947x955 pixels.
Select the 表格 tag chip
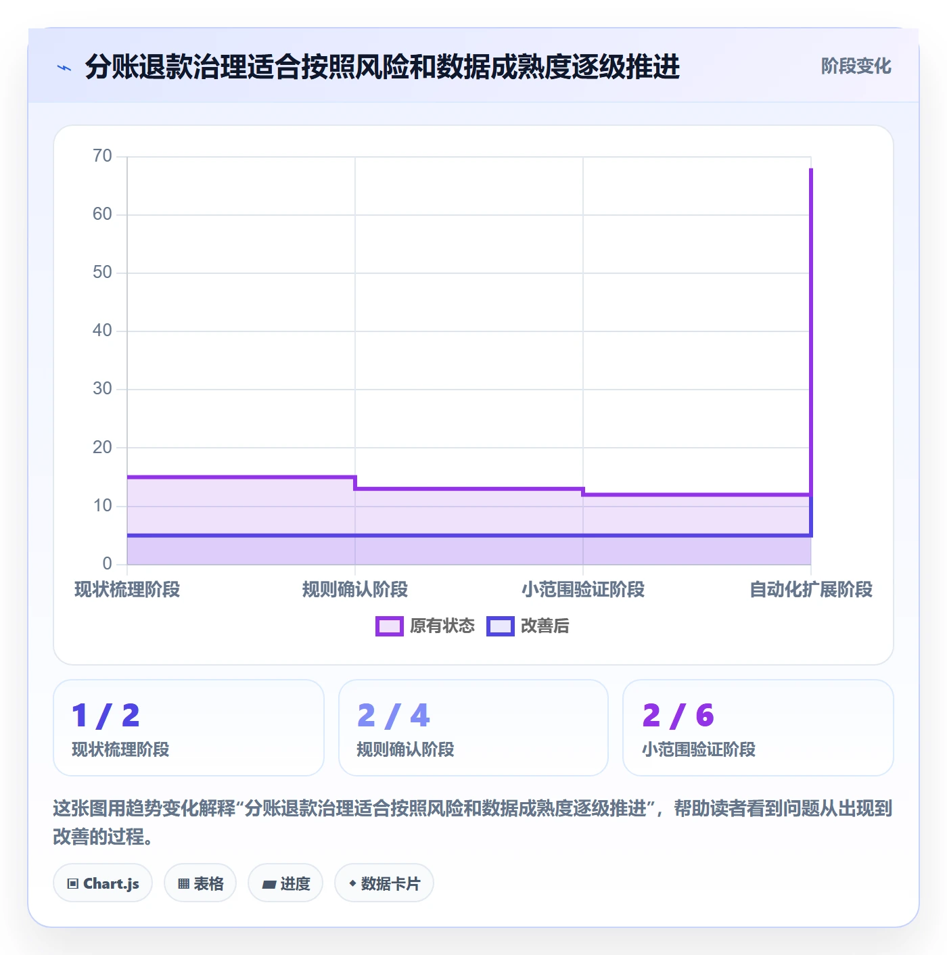pyautogui.click(x=200, y=883)
